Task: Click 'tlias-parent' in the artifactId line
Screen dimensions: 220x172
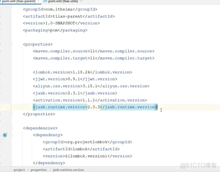Action: tap(68, 16)
